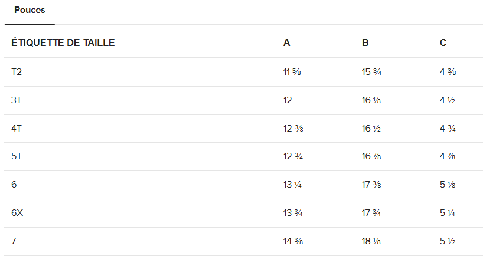The width and height of the screenshot is (483, 256).
Task: Click the ÉTIQUETTE DE TAILLE column header
Action: click(63, 42)
